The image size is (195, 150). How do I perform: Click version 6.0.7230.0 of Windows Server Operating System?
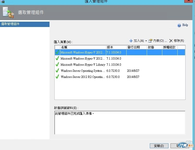point(113,71)
